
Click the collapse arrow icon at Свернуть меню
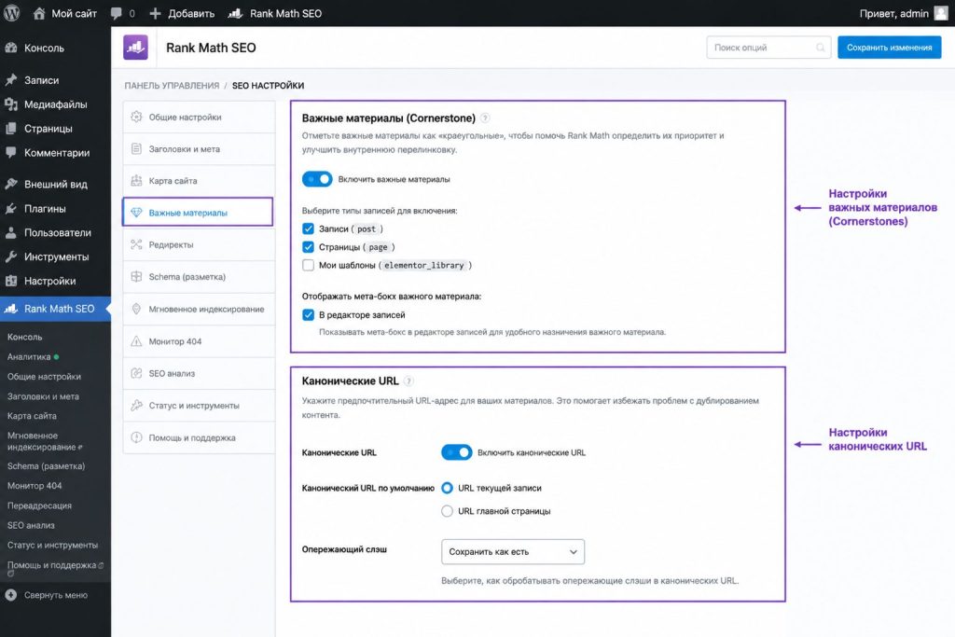pyautogui.click(x=11, y=595)
